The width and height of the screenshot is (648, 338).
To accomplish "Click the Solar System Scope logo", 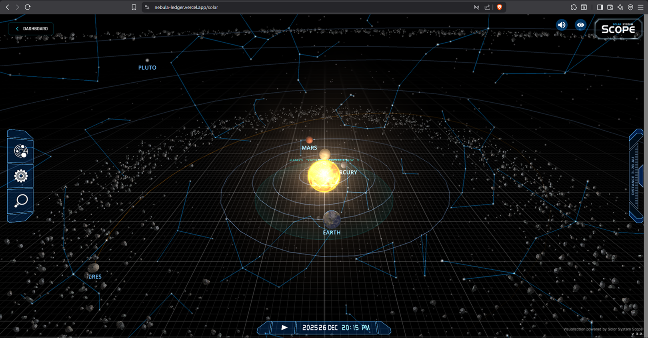I will pyautogui.click(x=618, y=29).
